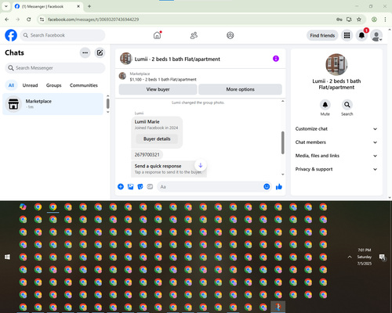
Task: Focus the message text box
Action: [x=210, y=187]
